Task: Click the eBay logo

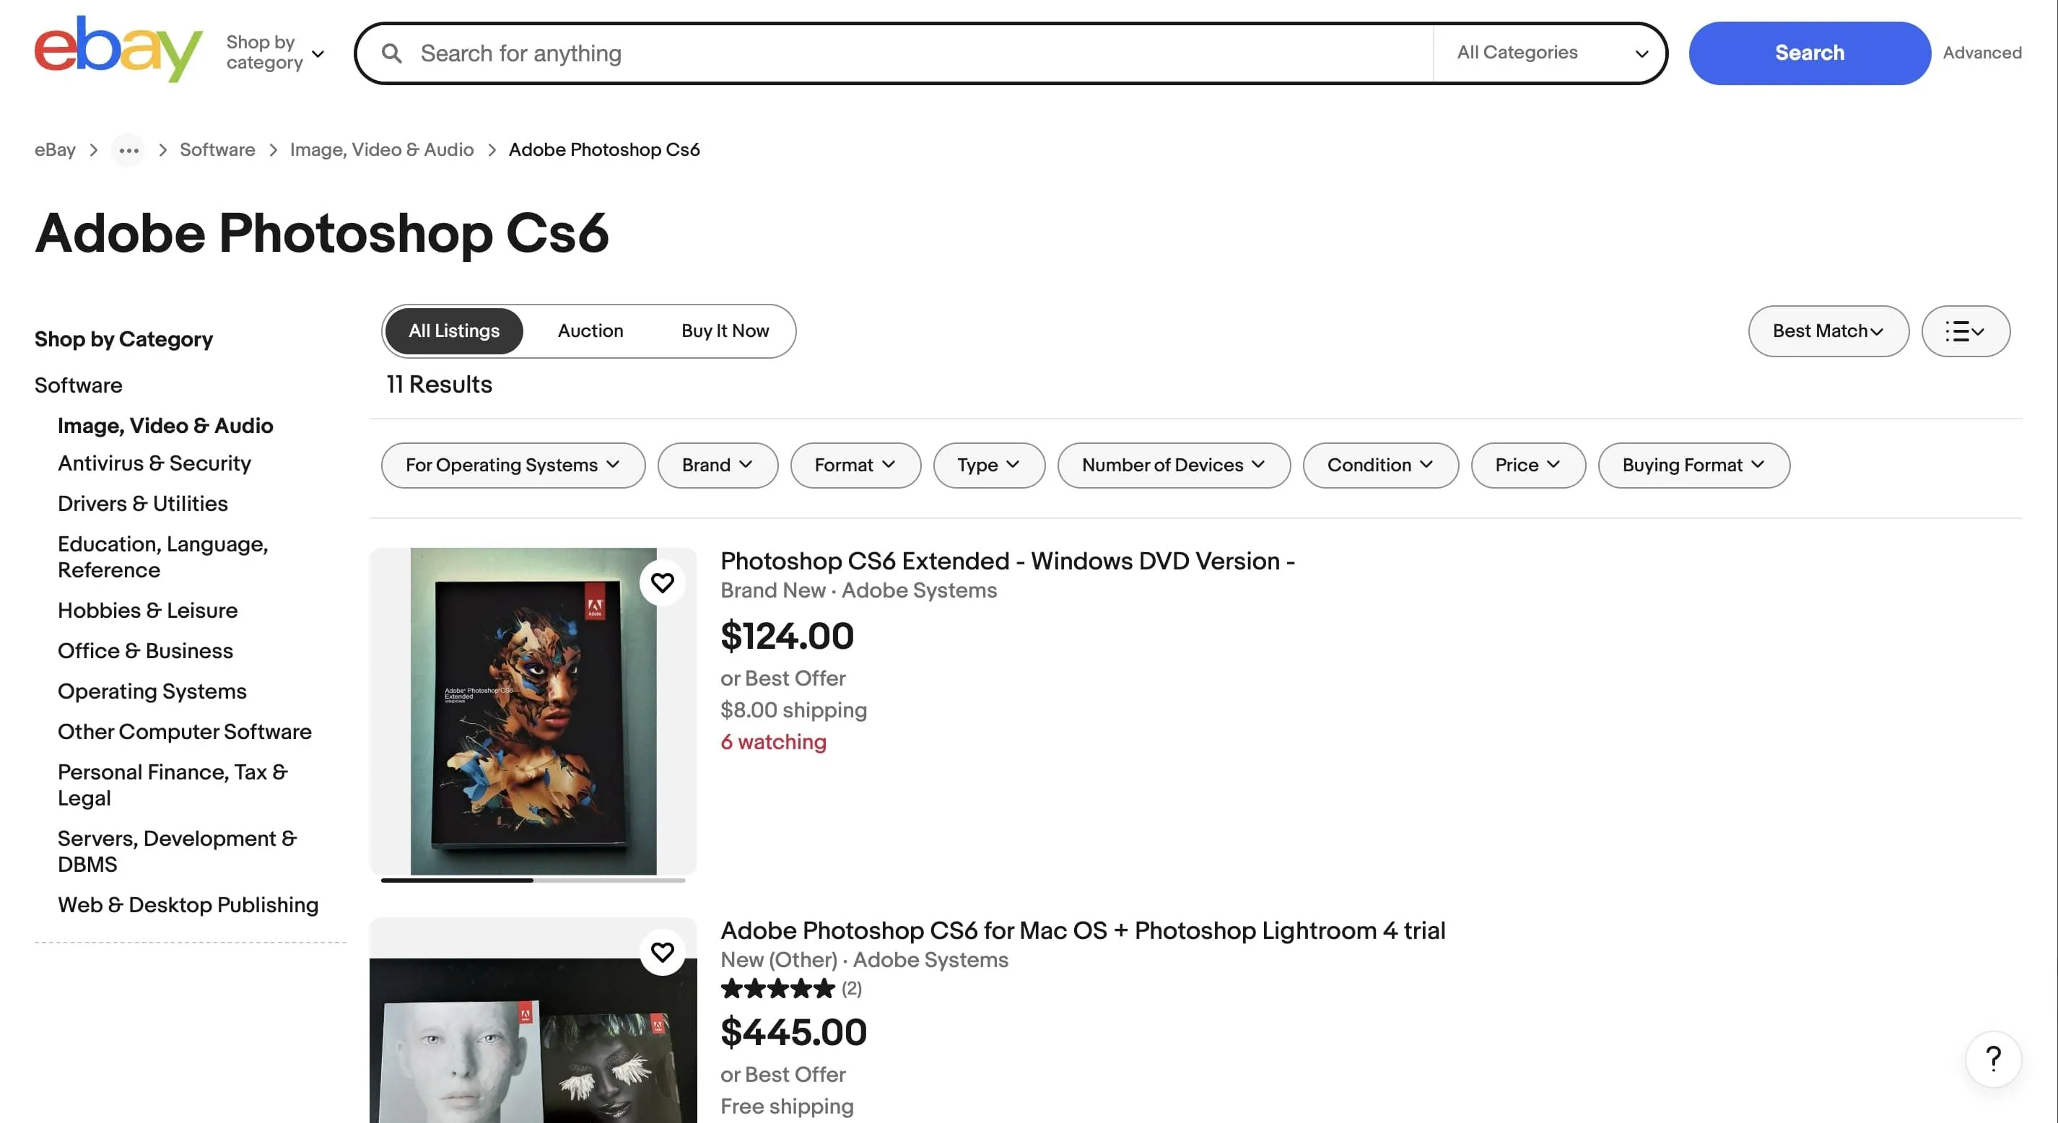Action: (117, 49)
